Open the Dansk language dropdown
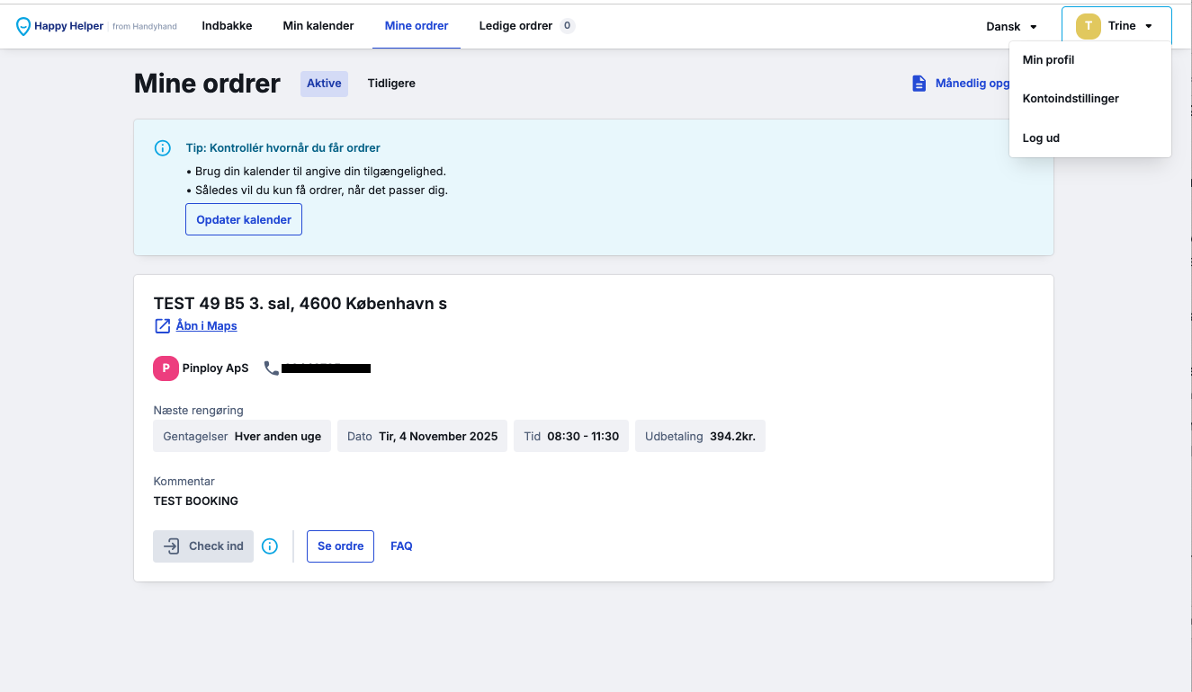The image size is (1192, 692). tap(1011, 27)
